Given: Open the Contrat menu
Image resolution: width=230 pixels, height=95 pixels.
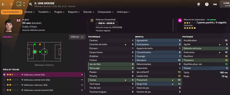Looking at the screenshot, I should click(30, 12).
